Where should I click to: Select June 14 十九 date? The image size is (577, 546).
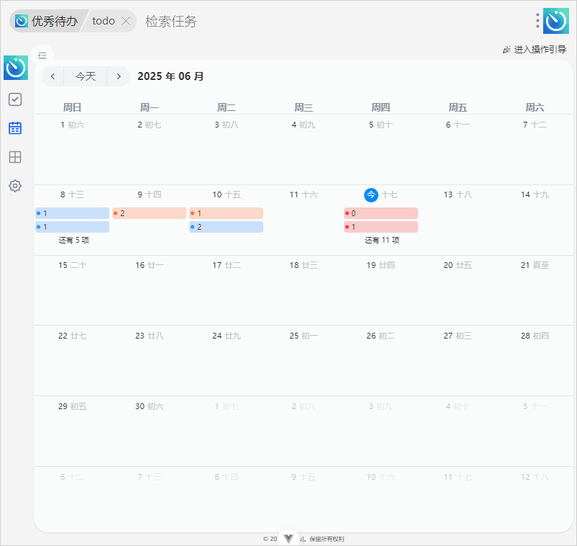(x=535, y=195)
